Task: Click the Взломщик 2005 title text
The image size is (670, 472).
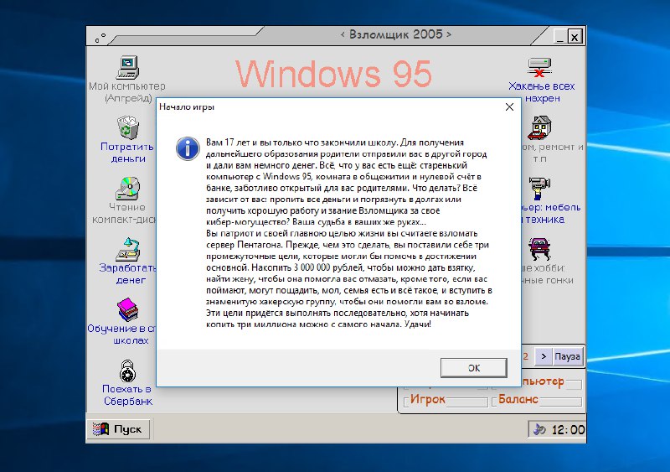Action: [x=395, y=34]
